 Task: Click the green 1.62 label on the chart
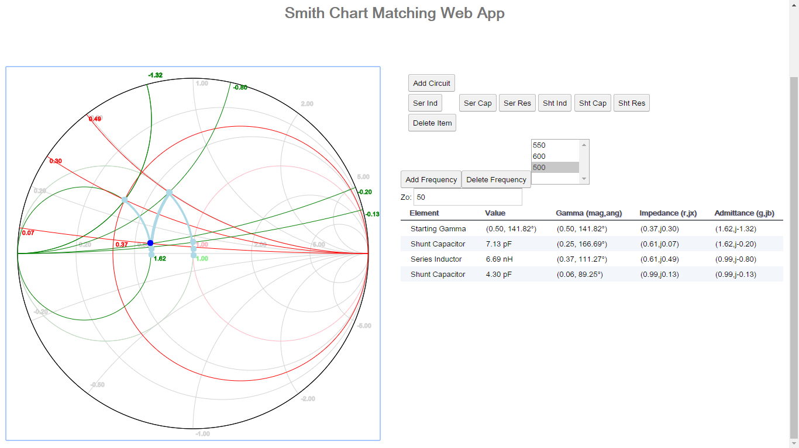click(160, 258)
